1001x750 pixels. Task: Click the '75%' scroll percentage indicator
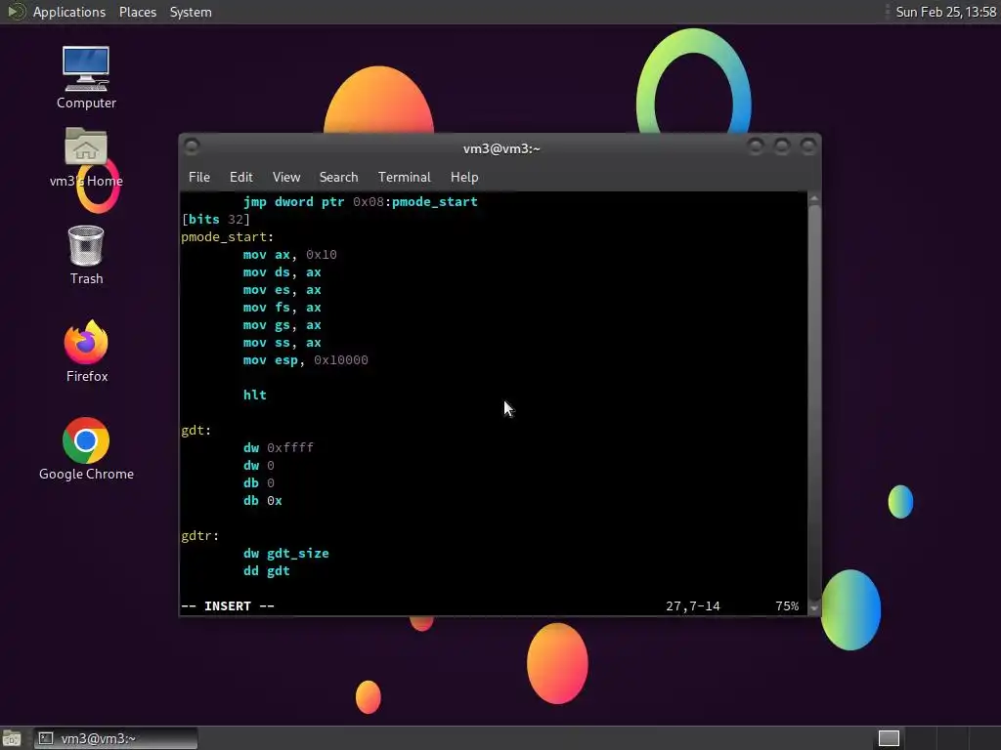coord(787,606)
